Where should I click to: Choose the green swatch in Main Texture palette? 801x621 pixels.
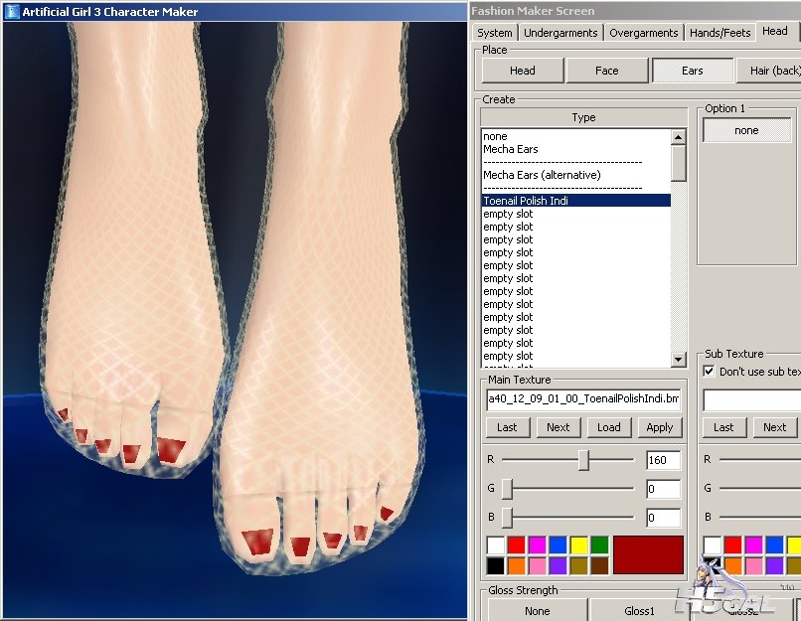point(599,544)
